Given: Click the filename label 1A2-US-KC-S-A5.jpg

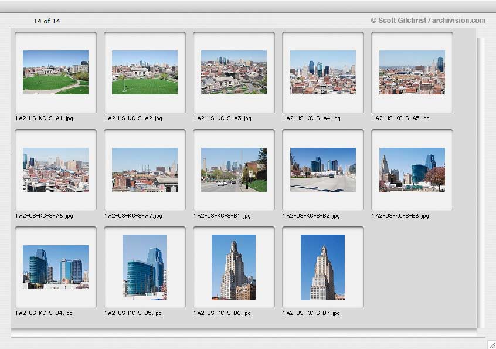Looking at the screenshot, I should click(401, 118).
